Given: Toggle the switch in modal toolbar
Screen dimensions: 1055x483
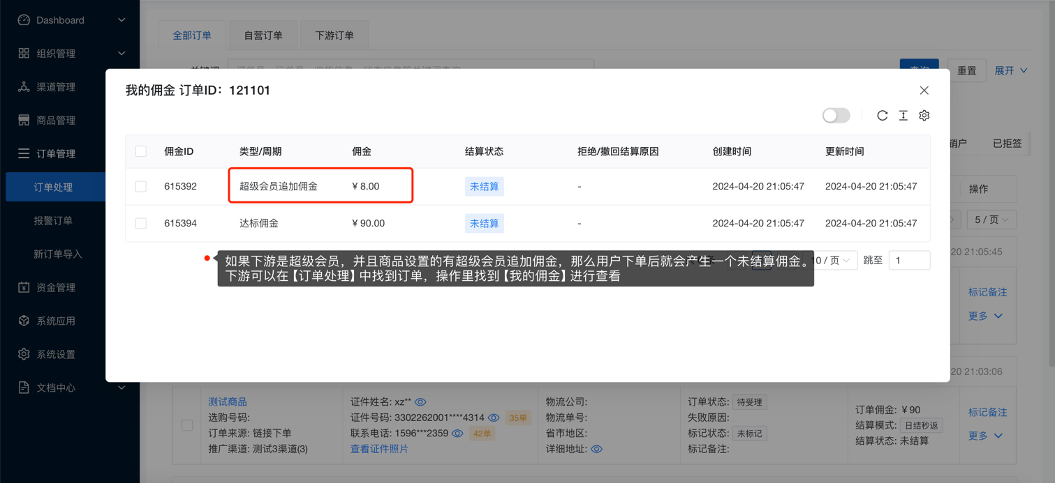Looking at the screenshot, I should pos(835,116).
